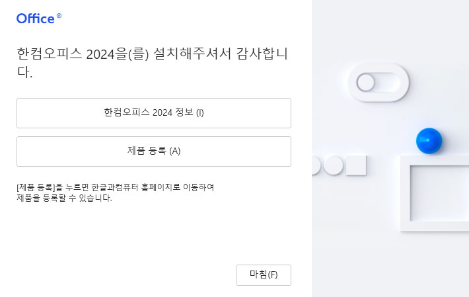Click the white rounded square shape

click(x=356, y=165)
